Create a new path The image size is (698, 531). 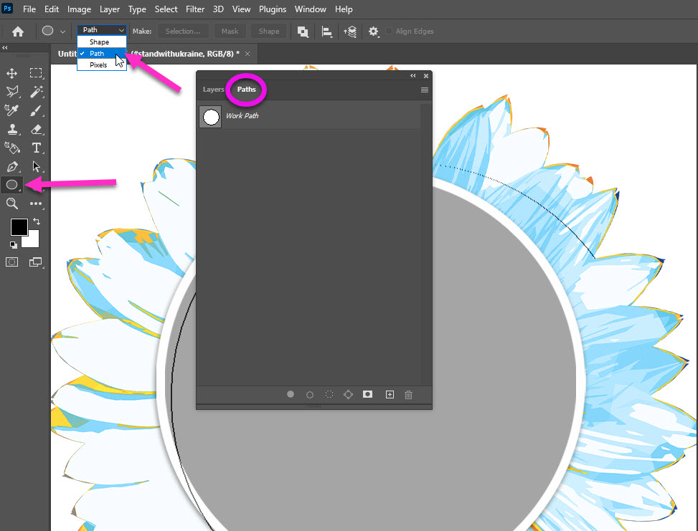(x=390, y=394)
